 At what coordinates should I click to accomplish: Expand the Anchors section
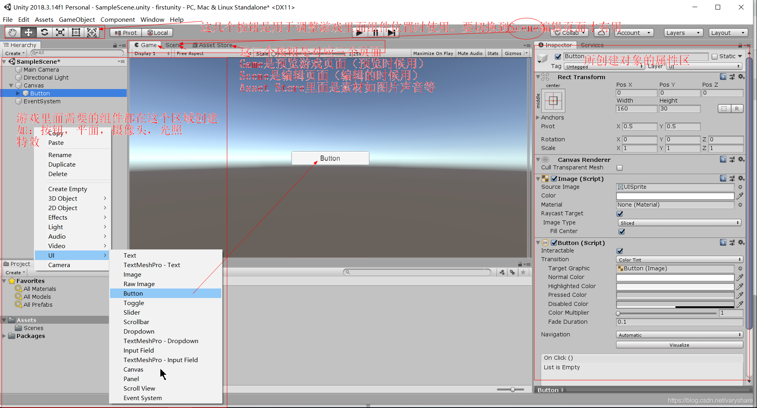pyautogui.click(x=538, y=118)
